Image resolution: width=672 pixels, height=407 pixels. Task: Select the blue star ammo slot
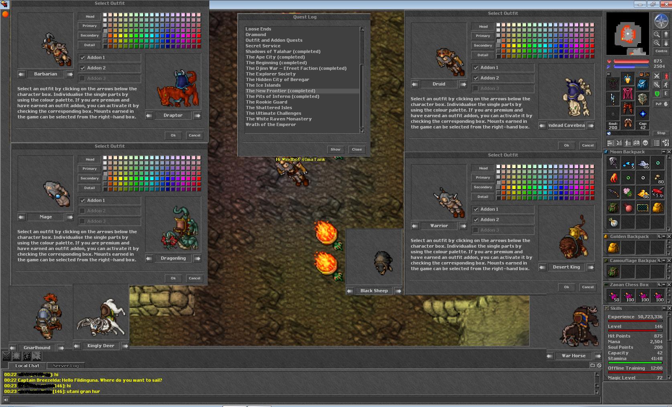click(x=642, y=114)
